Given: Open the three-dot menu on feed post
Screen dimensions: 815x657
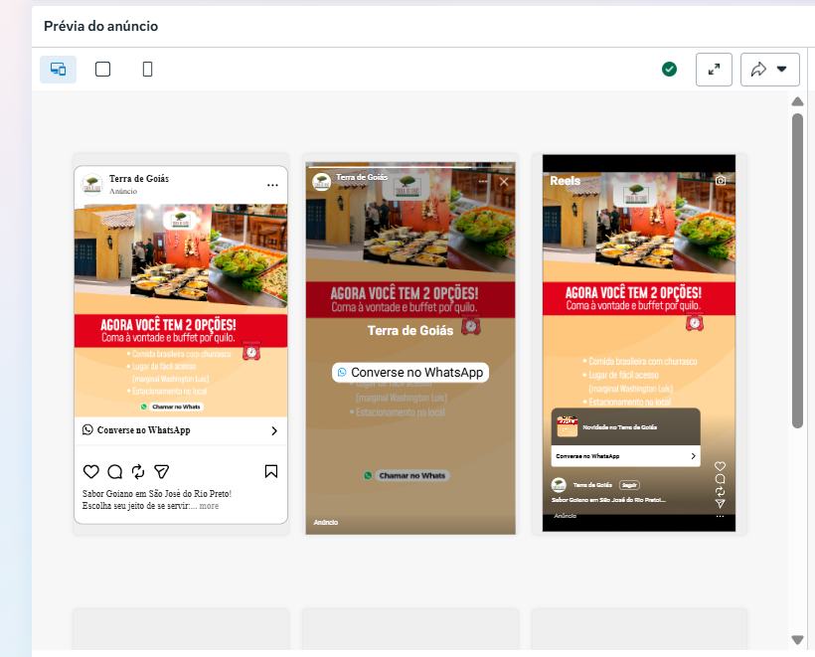Looking at the screenshot, I should 272,185.
